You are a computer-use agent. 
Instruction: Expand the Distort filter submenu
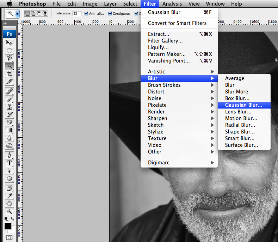(179, 92)
